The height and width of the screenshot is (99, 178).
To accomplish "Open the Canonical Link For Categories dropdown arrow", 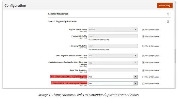I will 136,77.
